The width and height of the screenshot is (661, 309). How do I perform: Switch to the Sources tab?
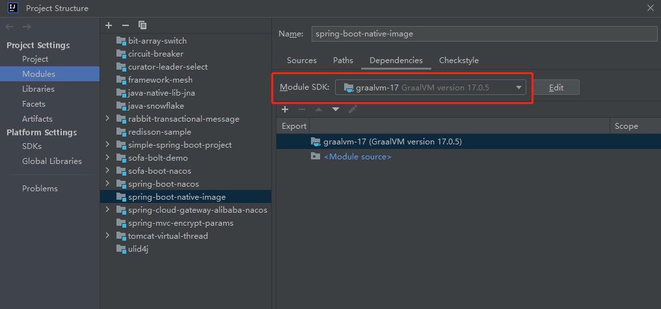(x=302, y=60)
